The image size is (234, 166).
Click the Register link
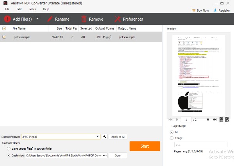(x=222, y=11)
